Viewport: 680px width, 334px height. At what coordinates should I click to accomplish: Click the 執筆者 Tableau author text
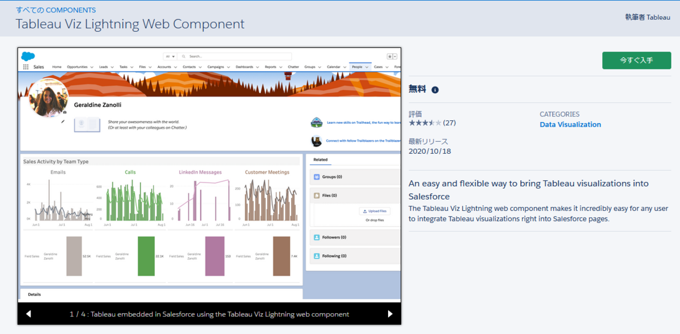[648, 17]
